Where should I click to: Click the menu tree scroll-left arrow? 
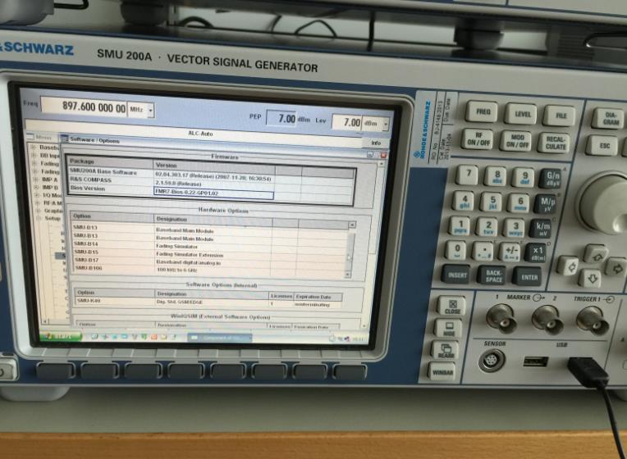pyautogui.click(x=44, y=320)
